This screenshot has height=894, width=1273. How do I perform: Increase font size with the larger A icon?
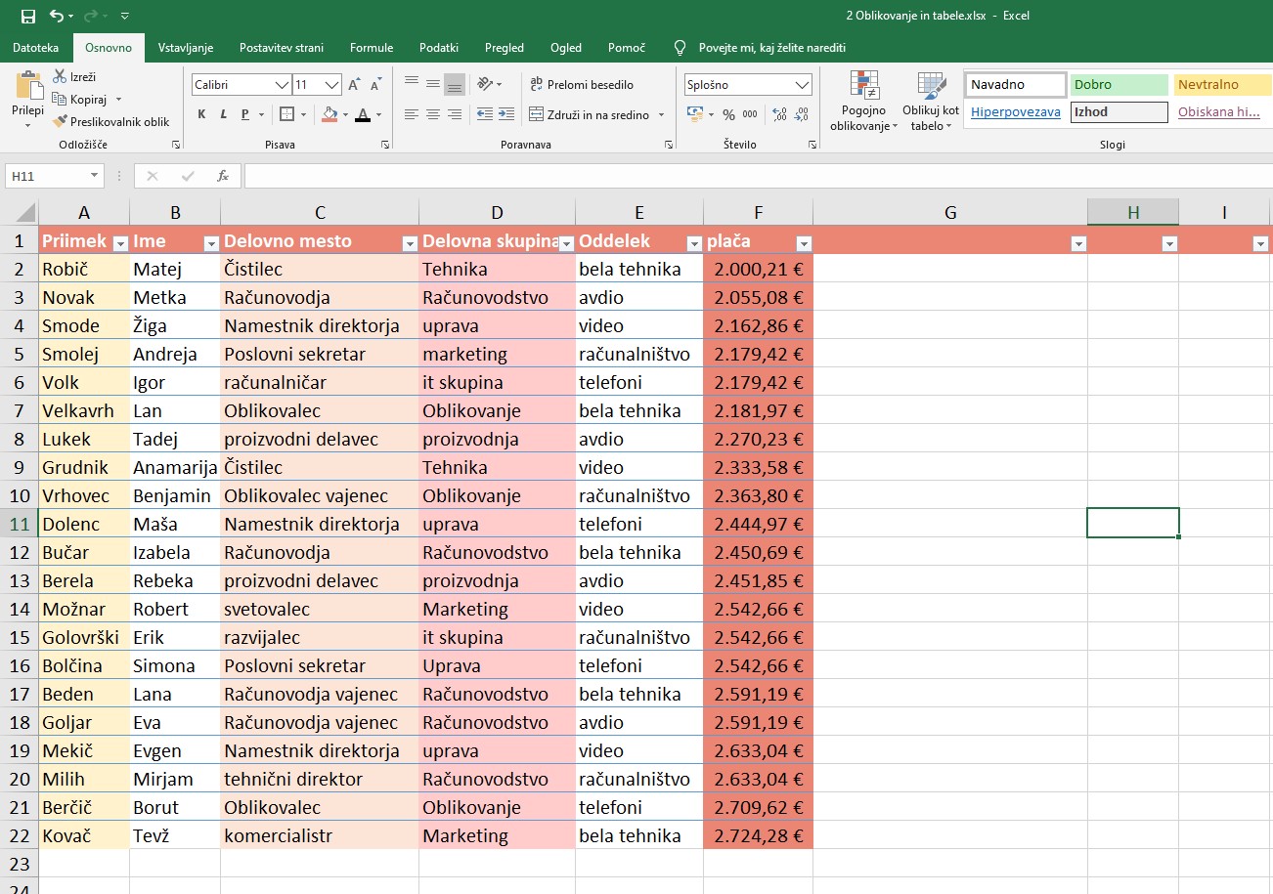[354, 85]
